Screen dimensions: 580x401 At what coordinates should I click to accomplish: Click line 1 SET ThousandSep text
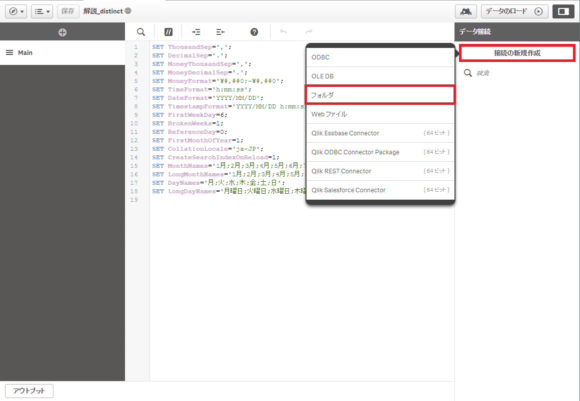click(191, 47)
